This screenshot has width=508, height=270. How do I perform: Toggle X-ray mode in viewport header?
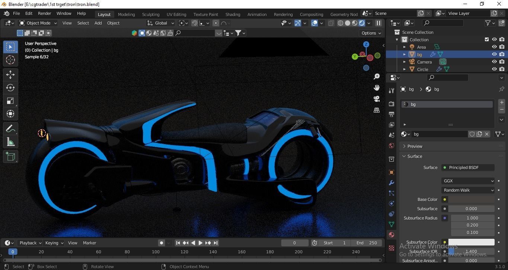click(331, 23)
